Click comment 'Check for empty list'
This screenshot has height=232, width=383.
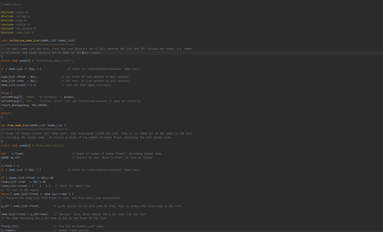73,186
